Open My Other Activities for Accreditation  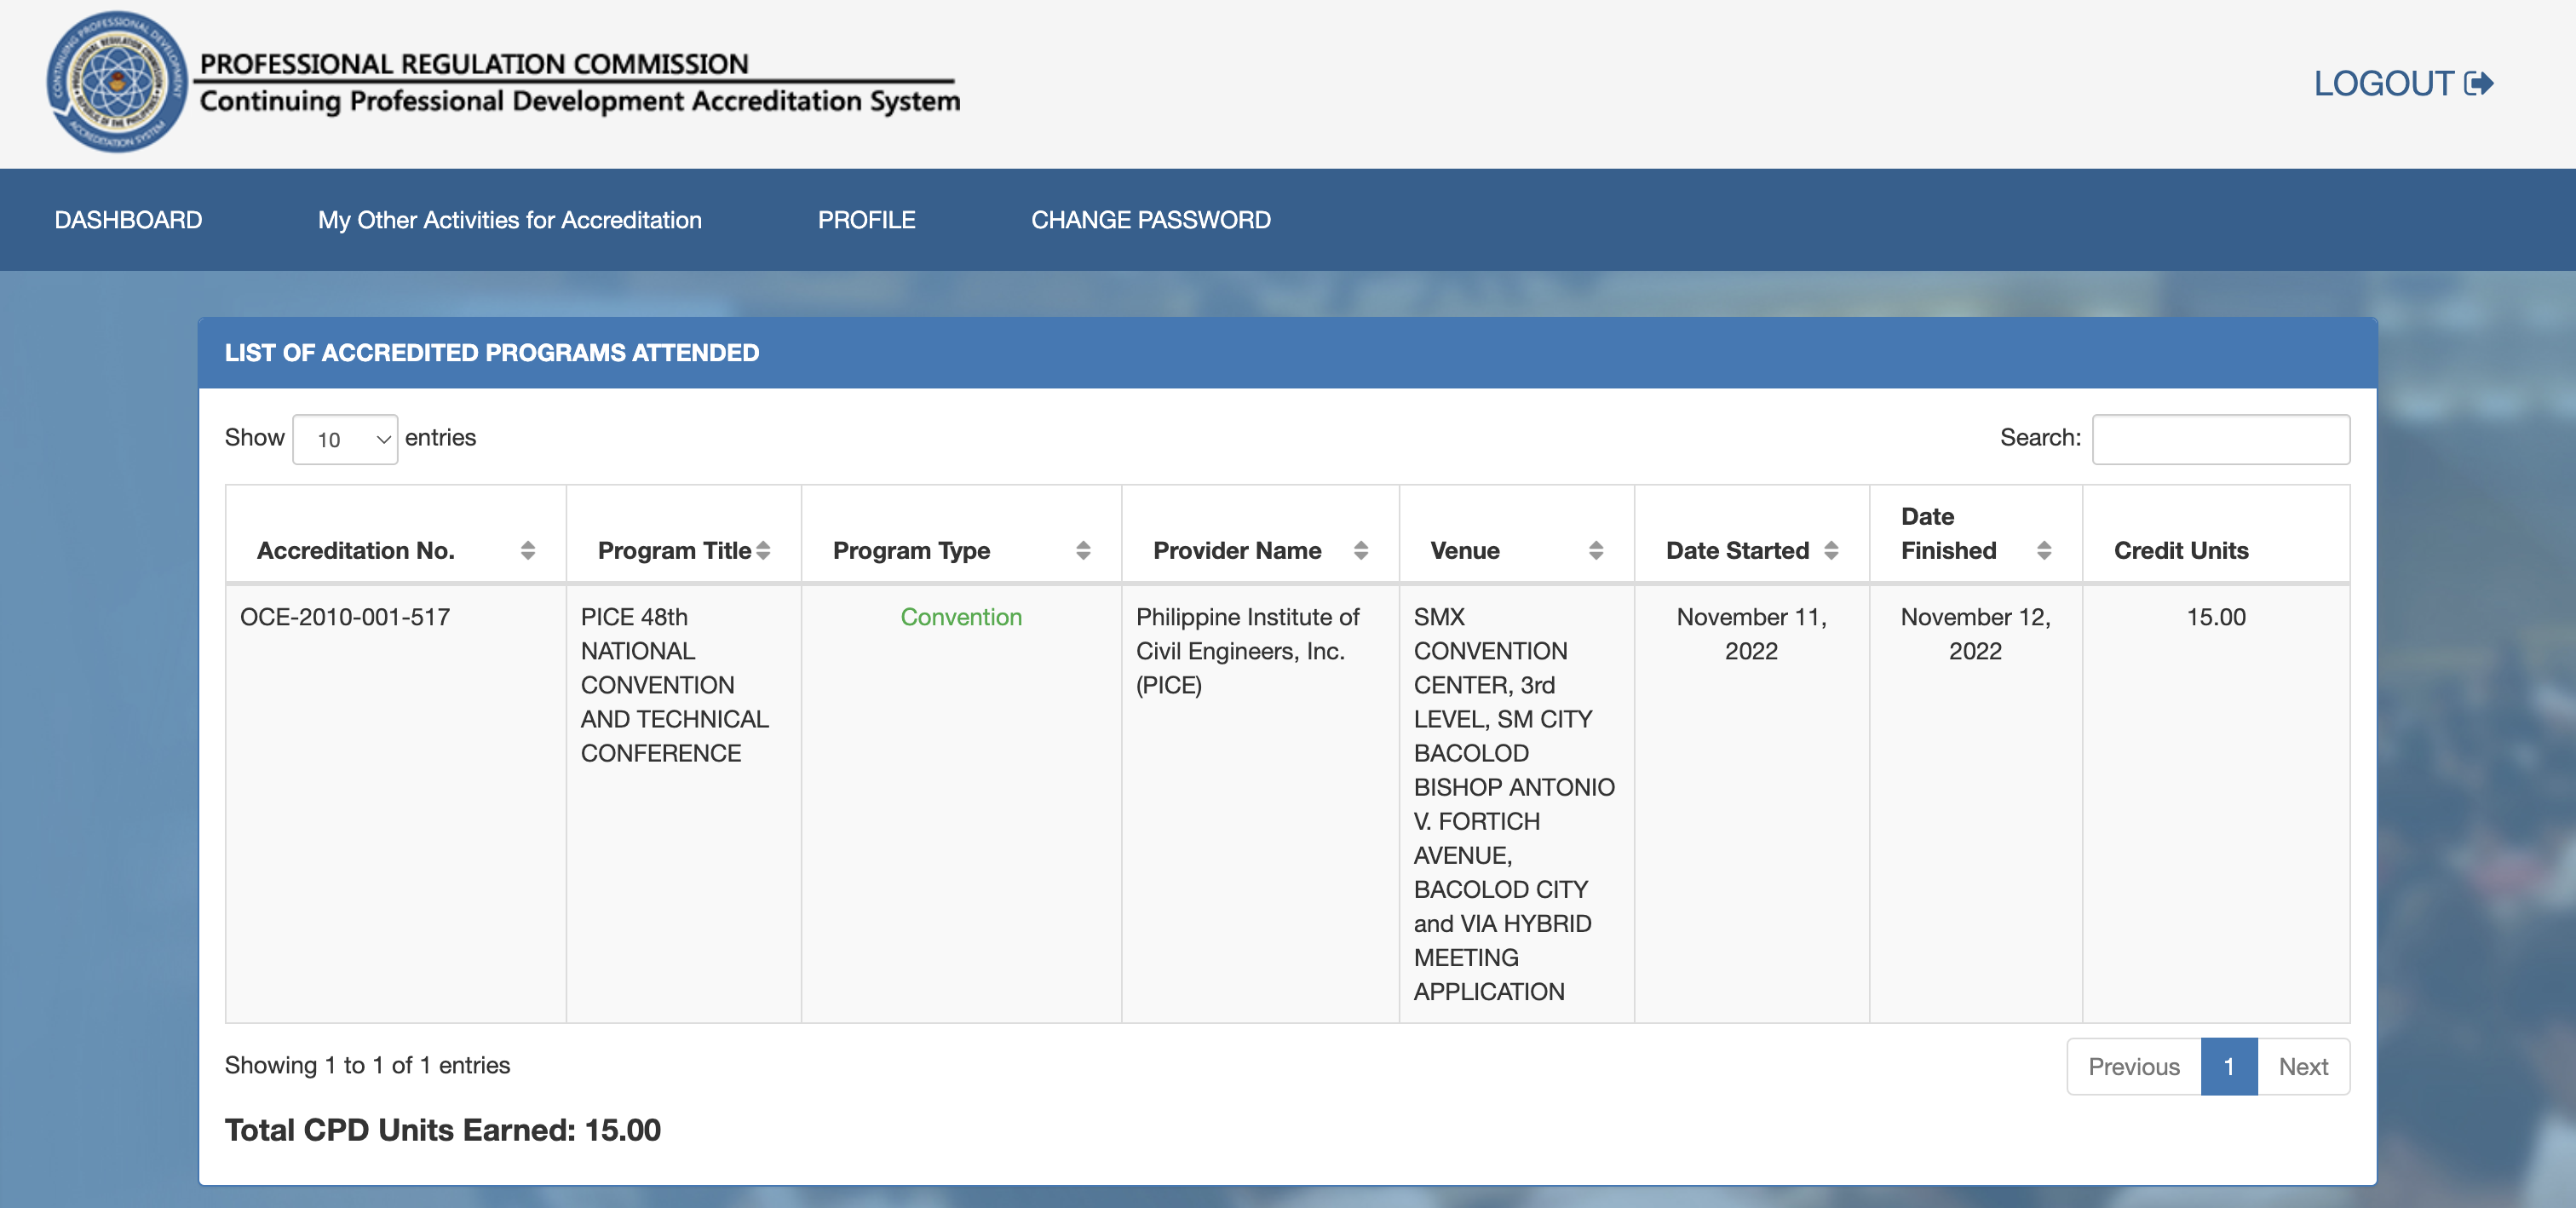coord(509,219)
